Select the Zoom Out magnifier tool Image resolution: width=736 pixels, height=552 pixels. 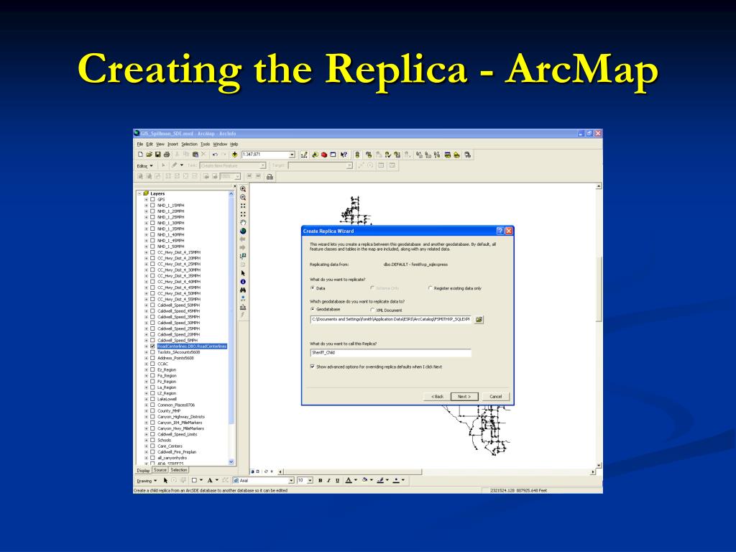coord(243,197)
